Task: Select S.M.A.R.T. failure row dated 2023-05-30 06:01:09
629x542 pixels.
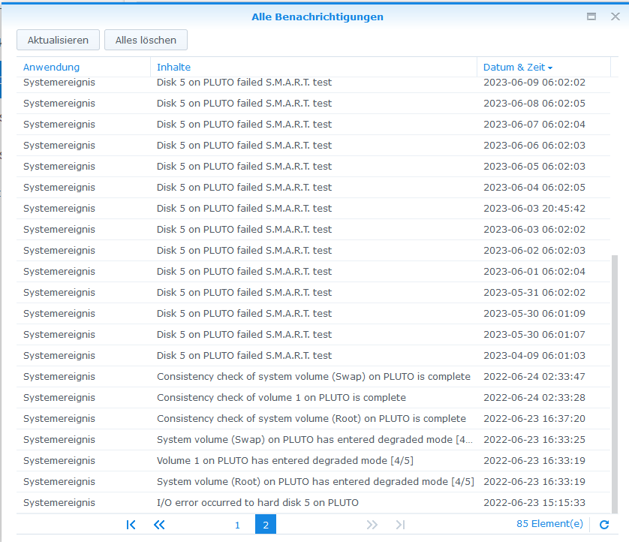Action: pyautogui.click(x=313, y=314)
